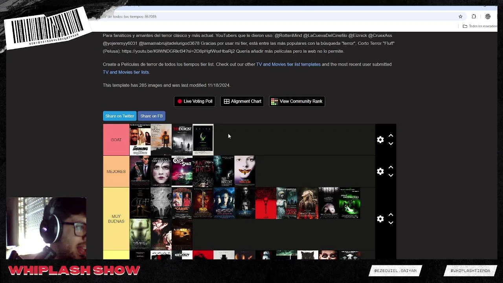Image resolution: width=503 pixels, height=283 pixels.
Task: Select the Color Out of Space poster
Action: (182, 171)
